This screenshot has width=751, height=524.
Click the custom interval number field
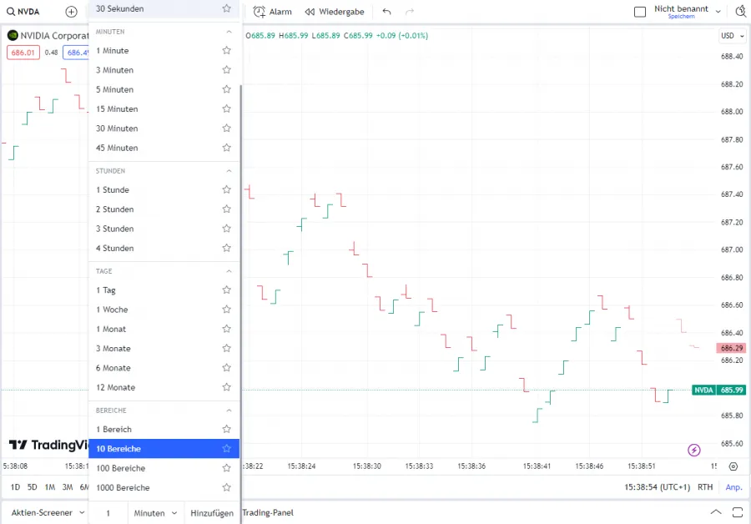click(108, 513)
